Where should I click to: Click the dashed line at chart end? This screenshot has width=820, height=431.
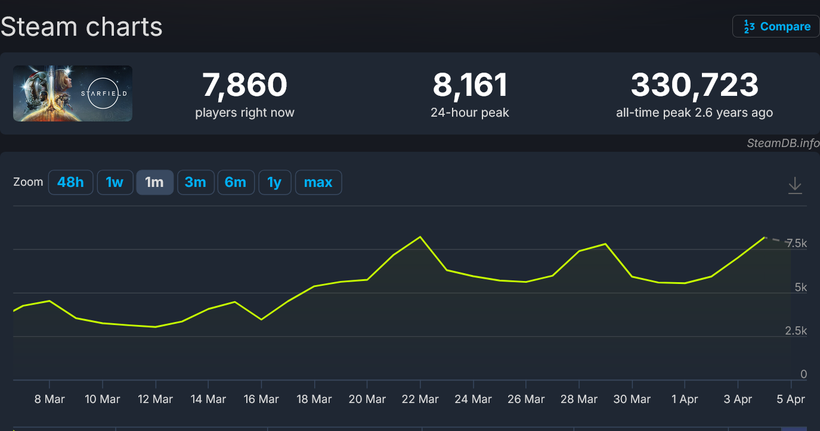[778, 240]
